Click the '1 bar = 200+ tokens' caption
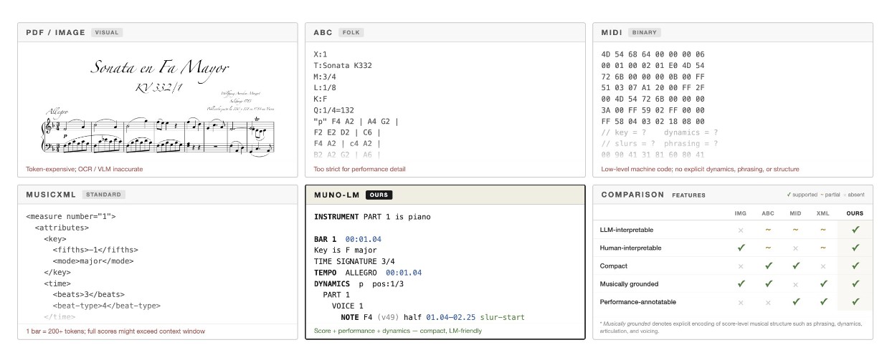Viewport: 882px width, 355px height. coord(115,331)
